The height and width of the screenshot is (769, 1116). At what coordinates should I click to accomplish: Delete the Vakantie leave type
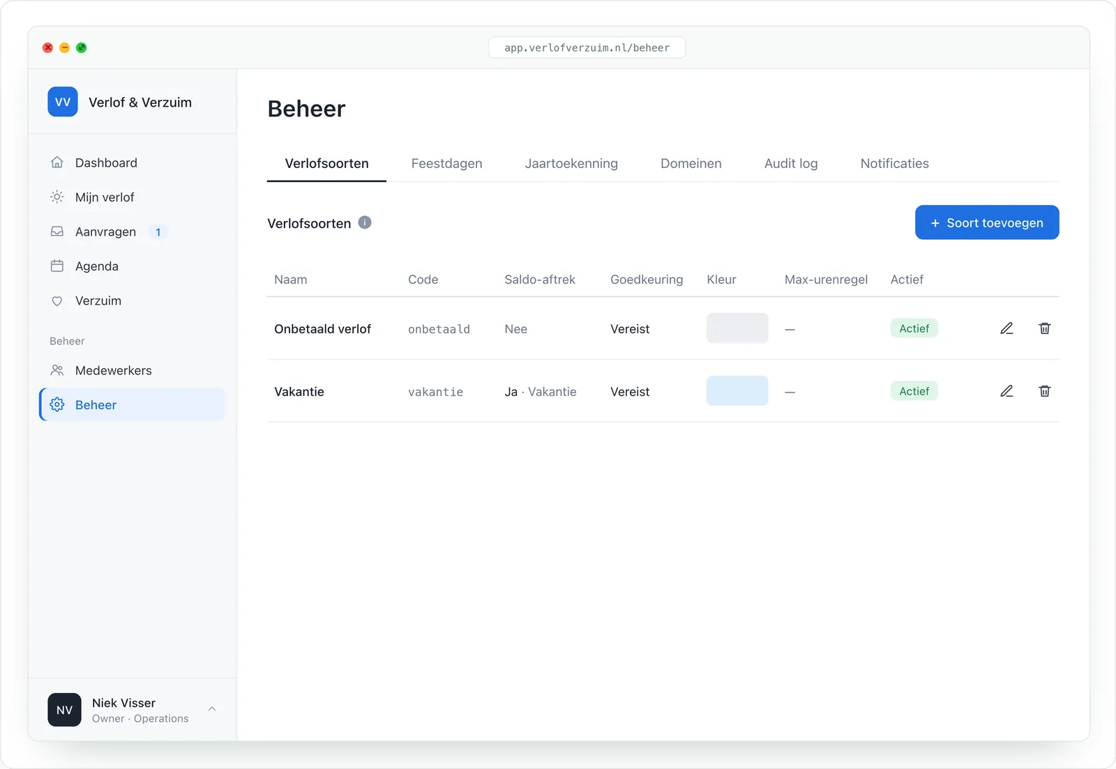point(1044,391)
